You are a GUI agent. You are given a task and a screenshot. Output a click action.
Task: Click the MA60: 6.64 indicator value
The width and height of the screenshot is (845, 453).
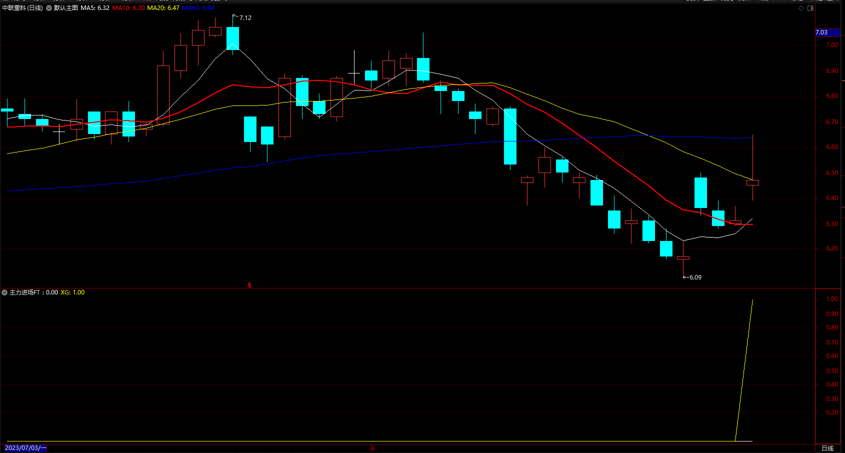point(198,8)
